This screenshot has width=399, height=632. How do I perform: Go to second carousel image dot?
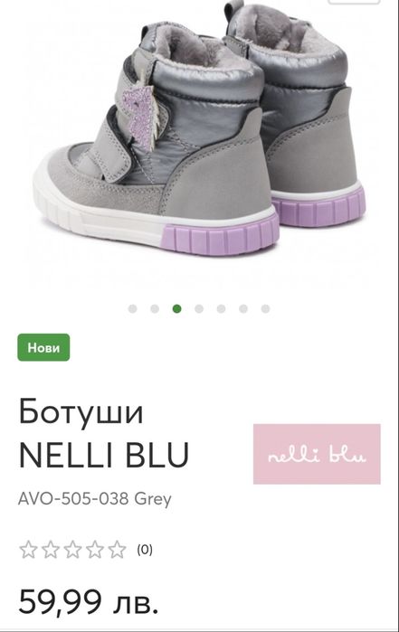(155, 308)
